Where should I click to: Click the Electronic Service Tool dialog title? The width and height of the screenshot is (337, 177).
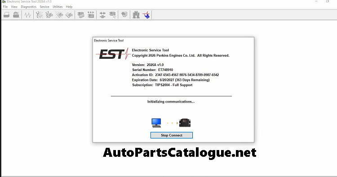[x=109, y=40]
